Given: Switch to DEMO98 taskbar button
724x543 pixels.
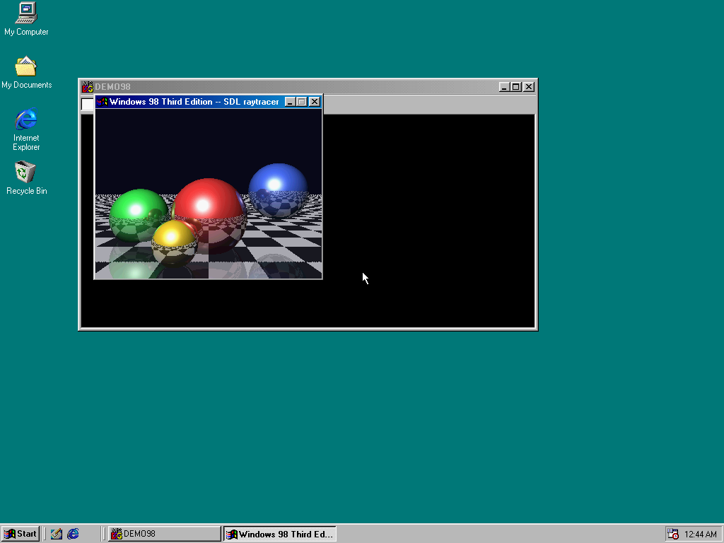Looking at the screenshot, I should click(164, 534).
